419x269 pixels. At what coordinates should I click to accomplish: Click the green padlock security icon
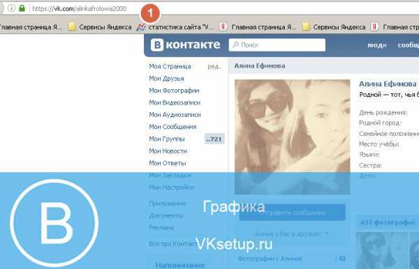point(22,8)
